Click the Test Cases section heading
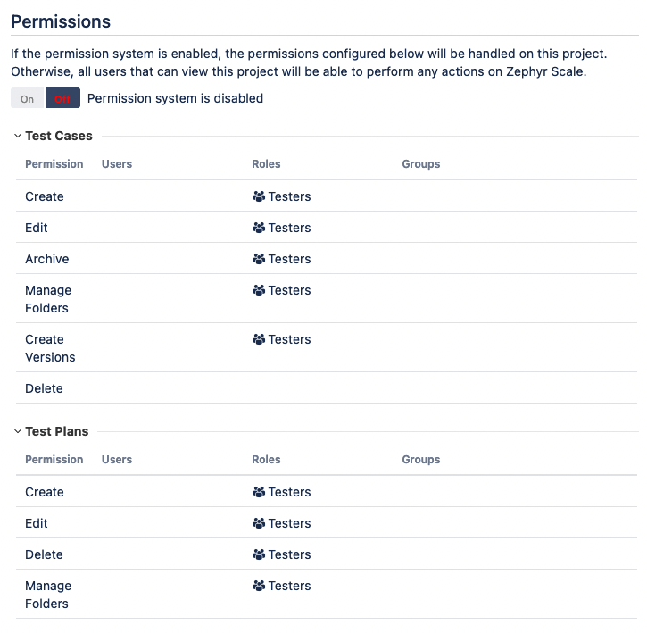Screen dimensions: 647x633 point(59,137)
